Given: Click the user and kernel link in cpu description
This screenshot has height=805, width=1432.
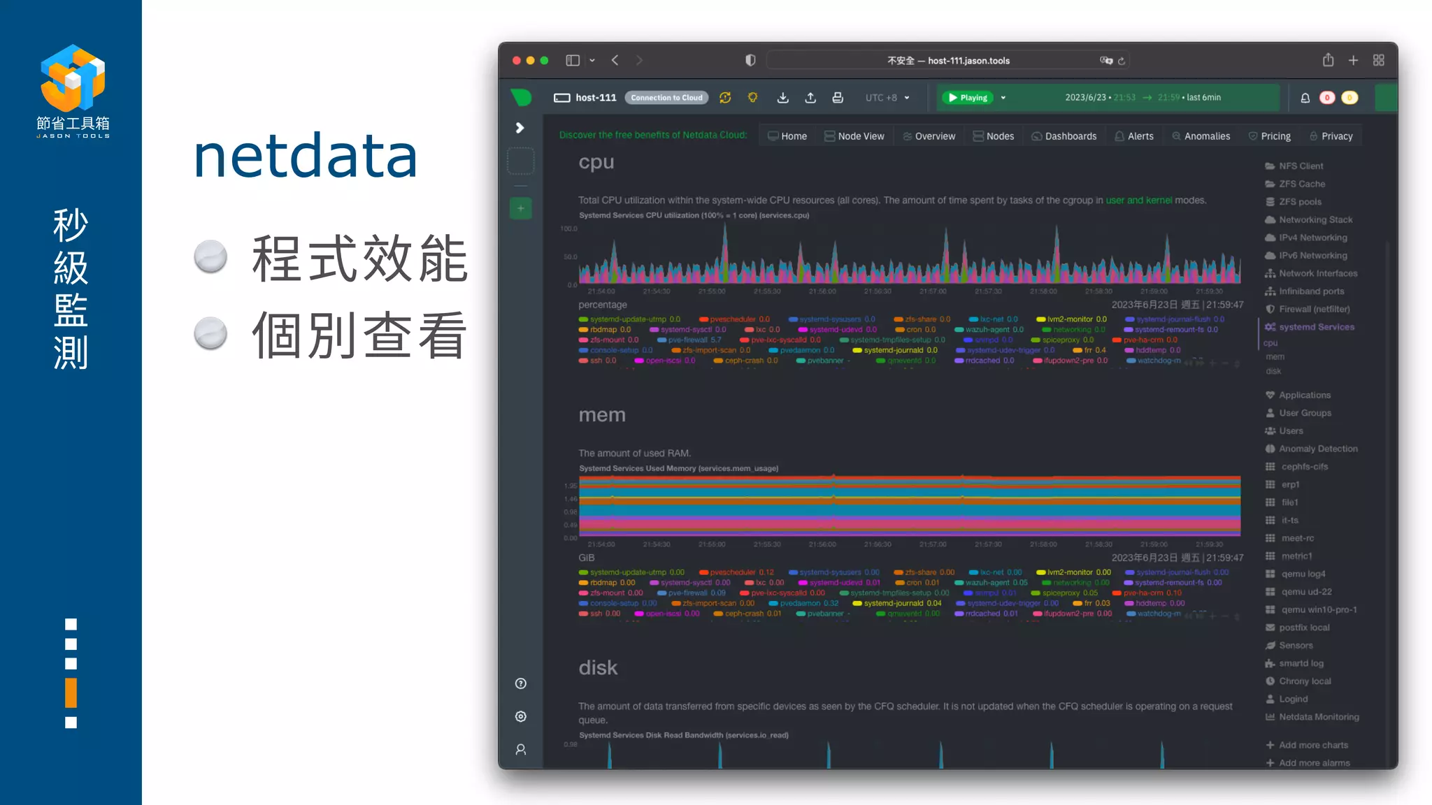Looking at the screenshot, I should 1138,200.
